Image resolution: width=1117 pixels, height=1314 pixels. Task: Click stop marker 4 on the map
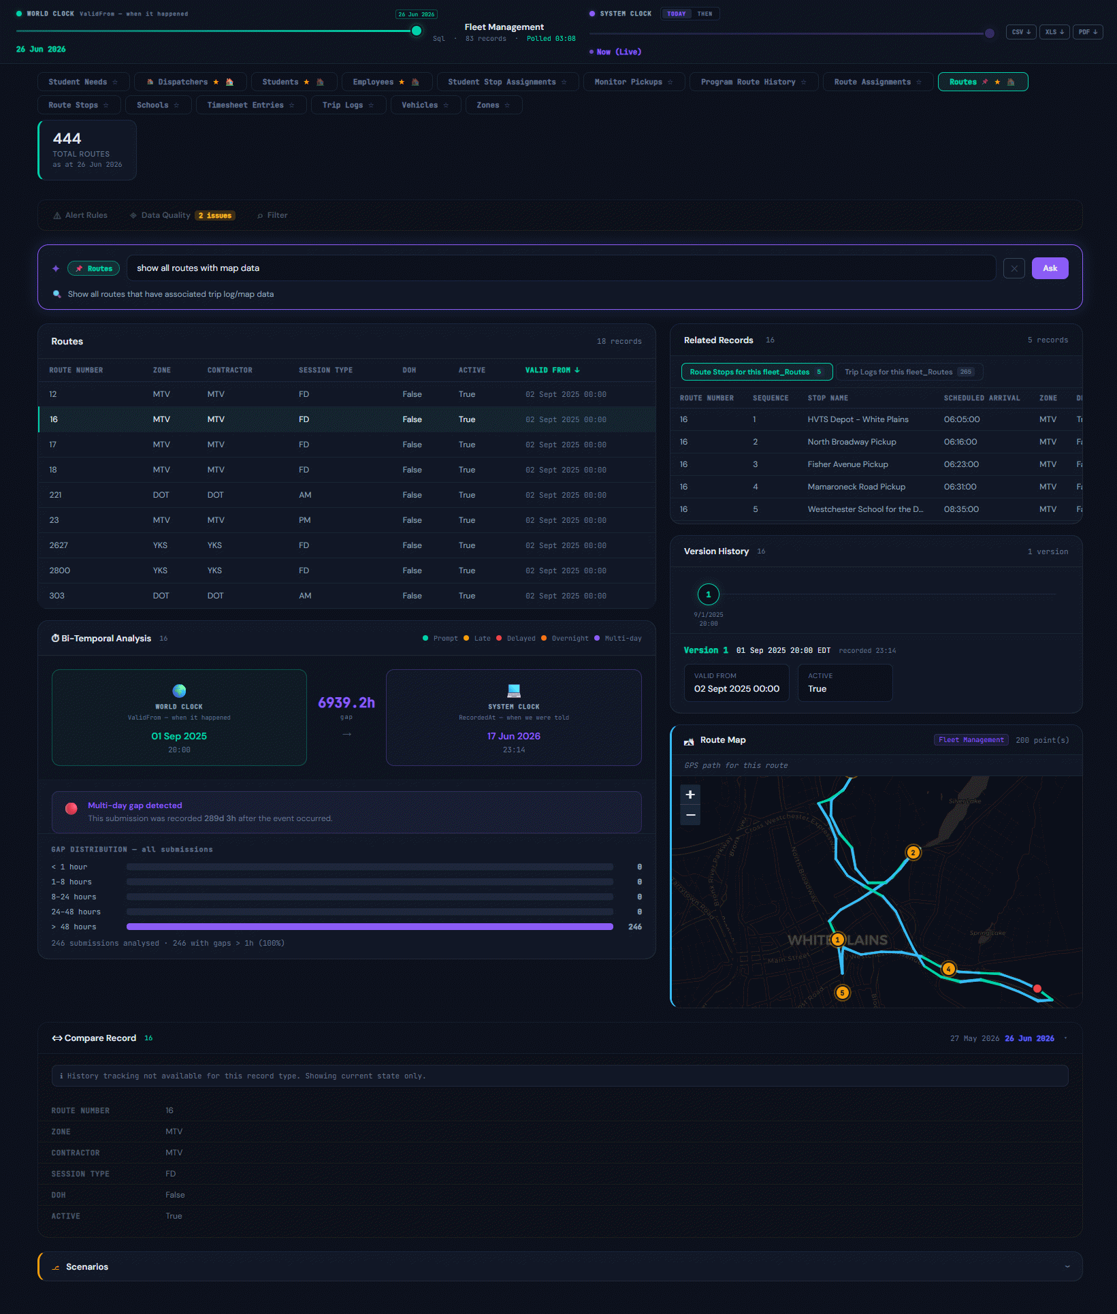948,969
